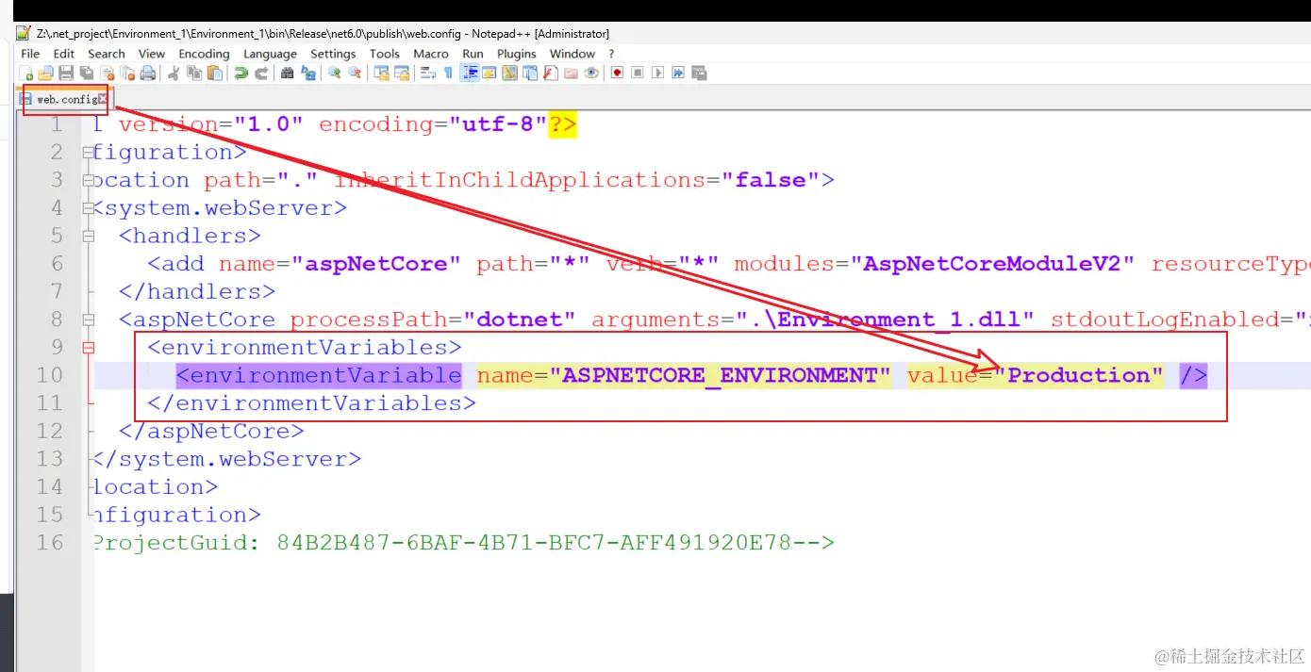
Task: Open the Document Map toolbar icon
Action: pos(509,73)
